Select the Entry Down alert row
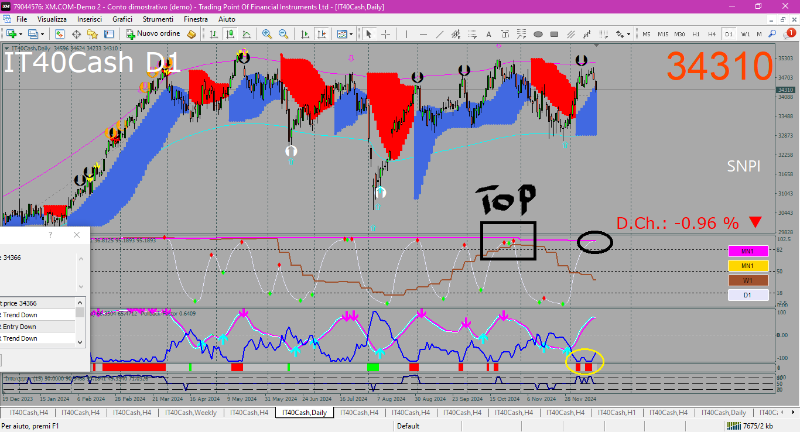 (x=37, y=327)
